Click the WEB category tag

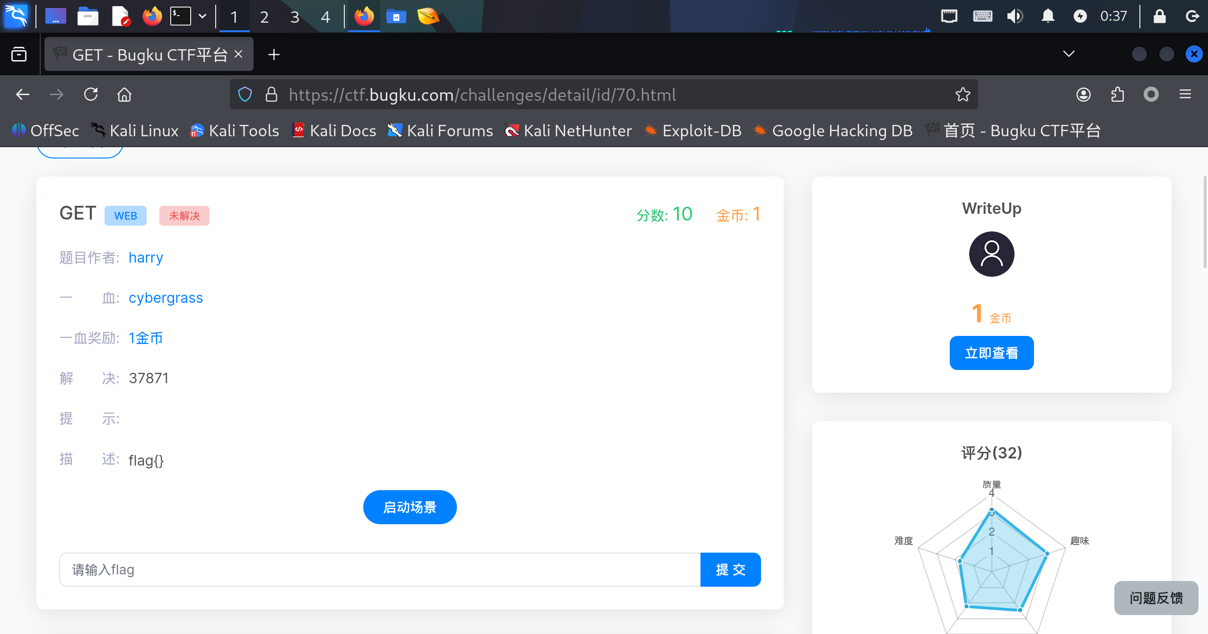coord(125,216)
